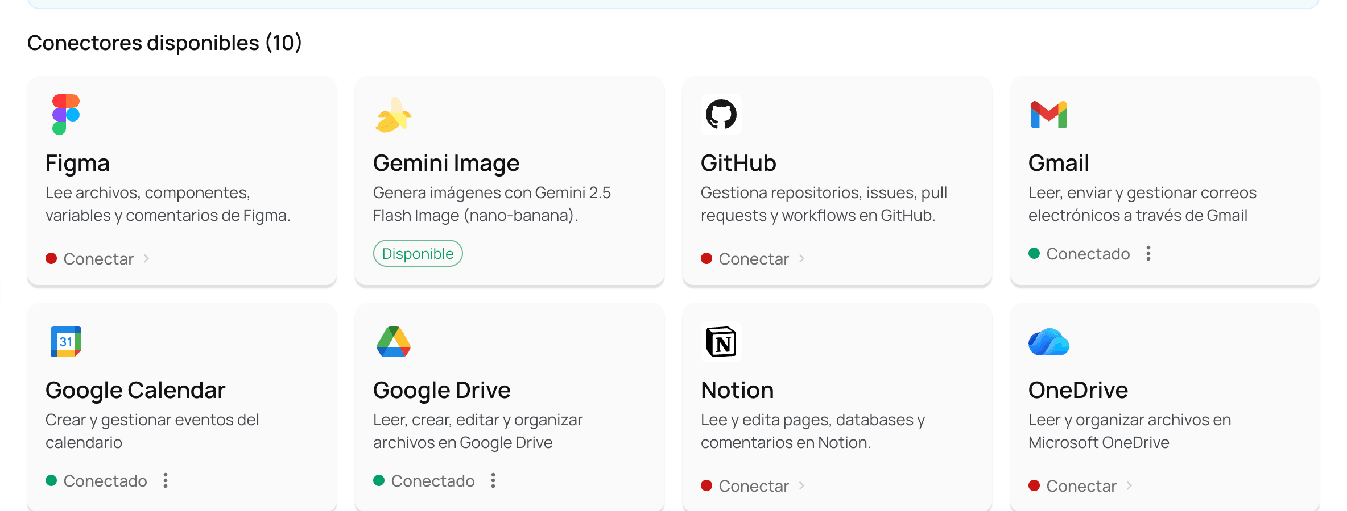
Task: Click the Google Drive card title
Action: click(x=442, y=391)
